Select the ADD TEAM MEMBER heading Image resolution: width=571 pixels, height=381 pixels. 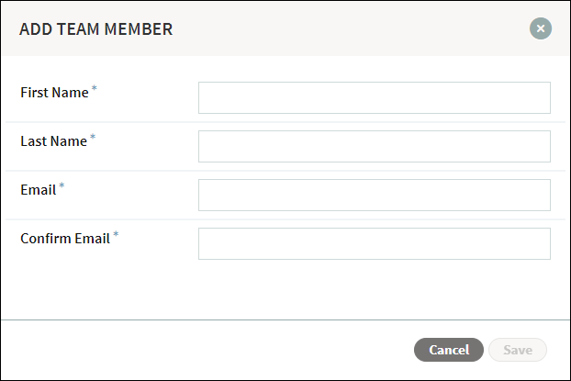pos(95,29)
